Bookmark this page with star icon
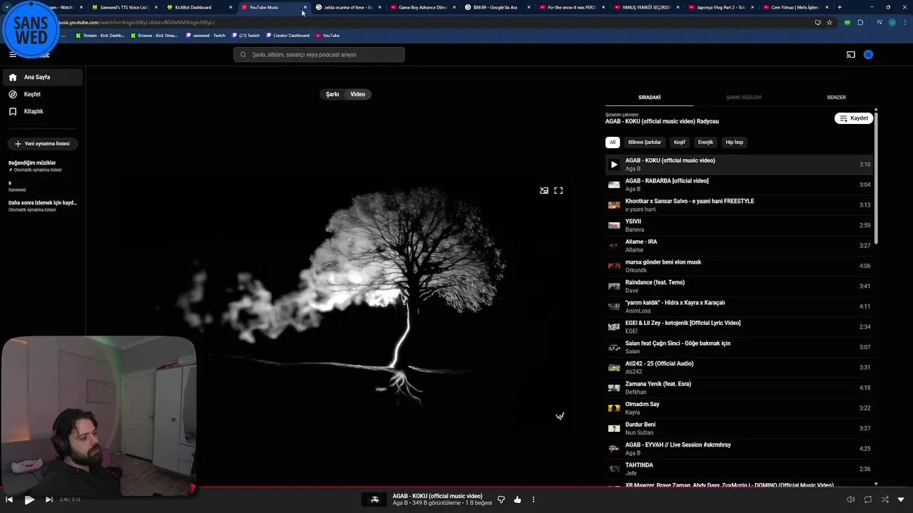The image size is (913, 513). click(x=830, y=22)
